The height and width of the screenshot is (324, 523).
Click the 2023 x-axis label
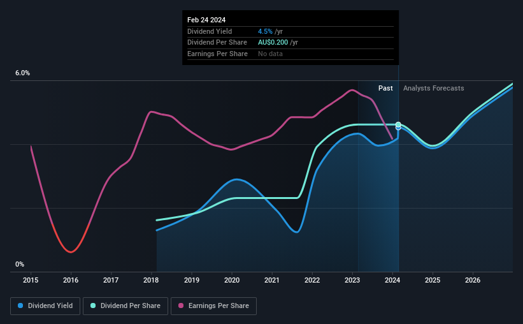[x=352, y=280]
